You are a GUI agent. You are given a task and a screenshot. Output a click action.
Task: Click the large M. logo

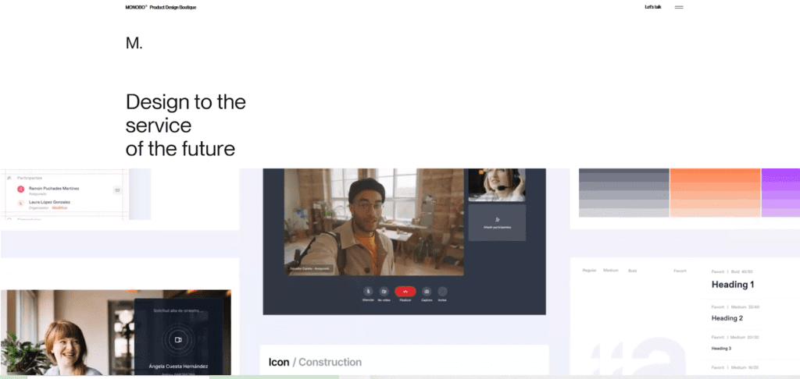point(134,44)
